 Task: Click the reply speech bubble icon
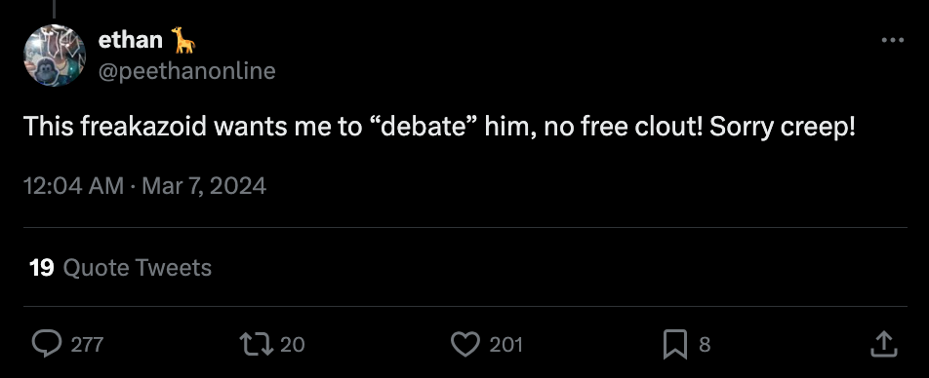46,344
